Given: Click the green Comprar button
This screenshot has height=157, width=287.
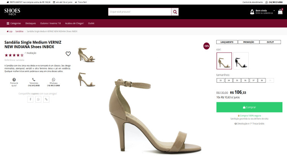Looking at the screenshot, I should [x=249, y=107].
